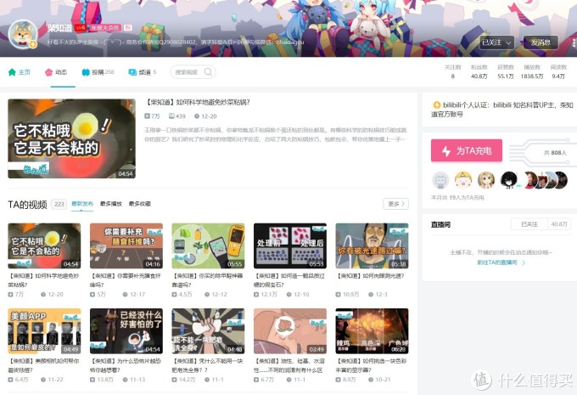Open the 已经没什么好害怕的了 video thumbnail

[x=126, y=331]
